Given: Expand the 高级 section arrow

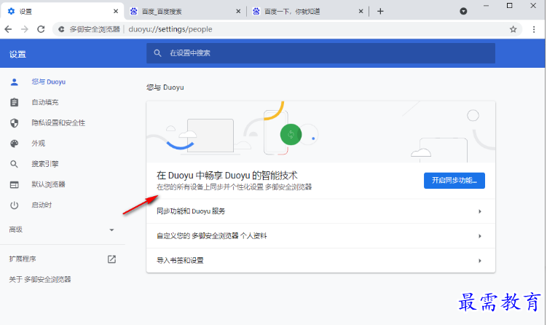Looking at the screenshot, I should point(111,230).
